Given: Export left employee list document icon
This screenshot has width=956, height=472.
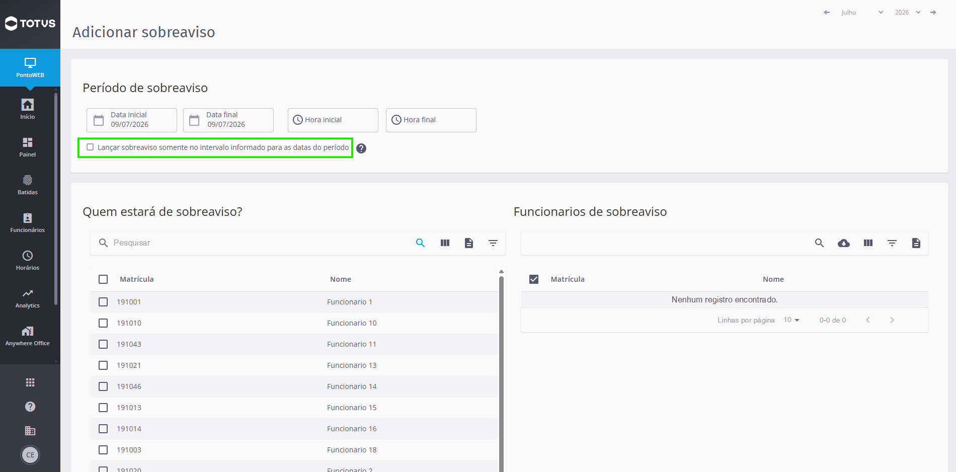Looking at the screenshot, I should coord(469,243).
